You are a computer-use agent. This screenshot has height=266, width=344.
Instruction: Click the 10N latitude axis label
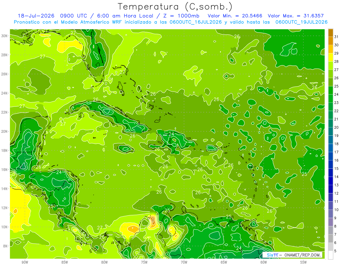(x=4, y=227)
